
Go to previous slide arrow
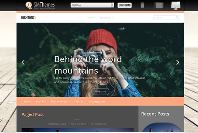tap(23, 62)
